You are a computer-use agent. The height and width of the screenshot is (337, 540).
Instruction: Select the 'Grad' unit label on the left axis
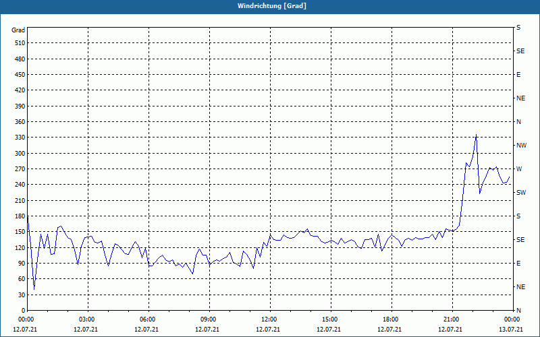(x=18, y=30)
